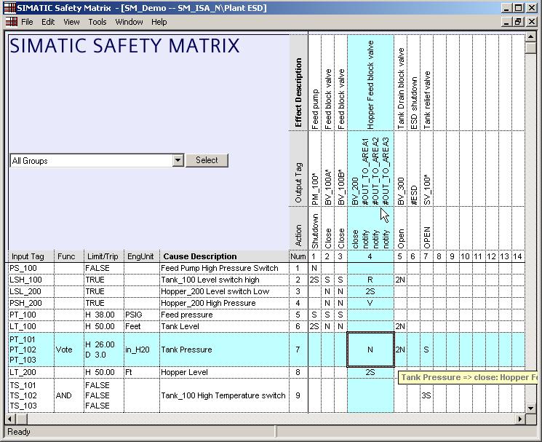Select the PT_100 input tag cell

[x=31, y=315]
